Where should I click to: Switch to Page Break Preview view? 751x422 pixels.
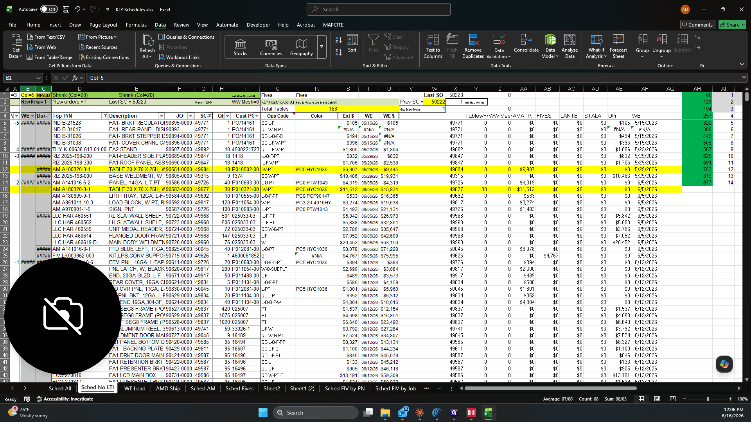[x=672, y=399]
